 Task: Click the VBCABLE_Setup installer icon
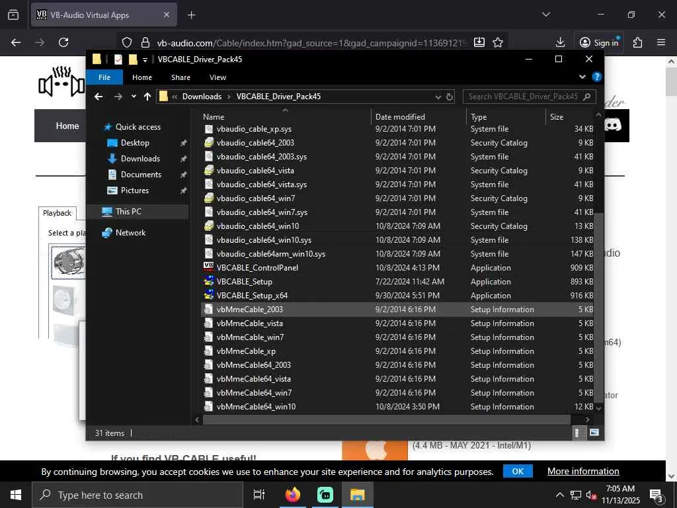click(x=208, y=281)
